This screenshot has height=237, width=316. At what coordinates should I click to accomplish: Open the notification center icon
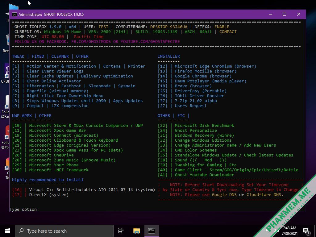[x=306, y=231]
